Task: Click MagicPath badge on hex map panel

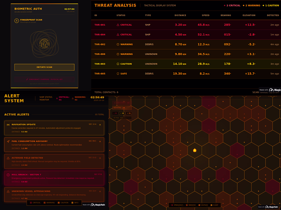Action: tap(268, 207)
